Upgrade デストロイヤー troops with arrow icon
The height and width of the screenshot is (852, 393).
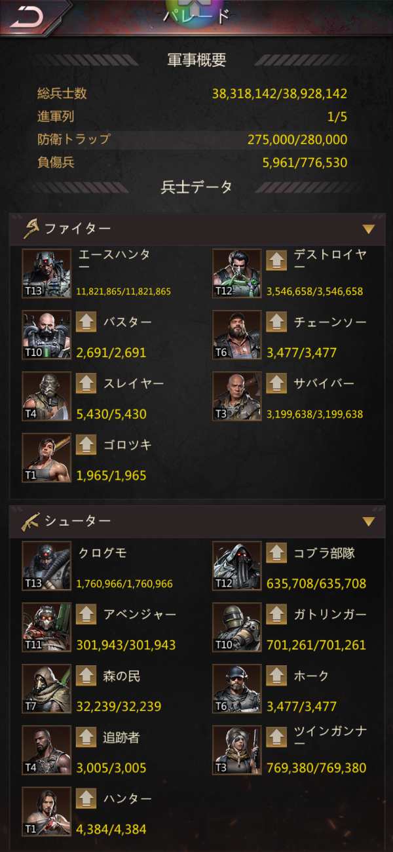tap(276, 261)
